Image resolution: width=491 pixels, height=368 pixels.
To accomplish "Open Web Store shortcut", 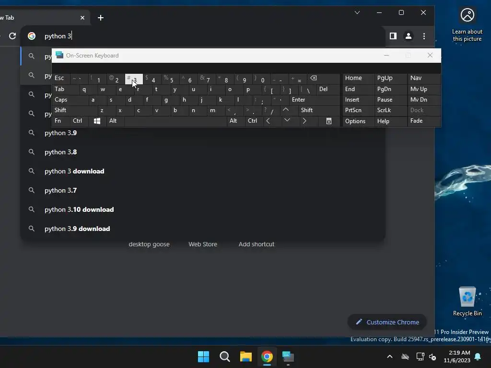I will click(x=203, y=244).
